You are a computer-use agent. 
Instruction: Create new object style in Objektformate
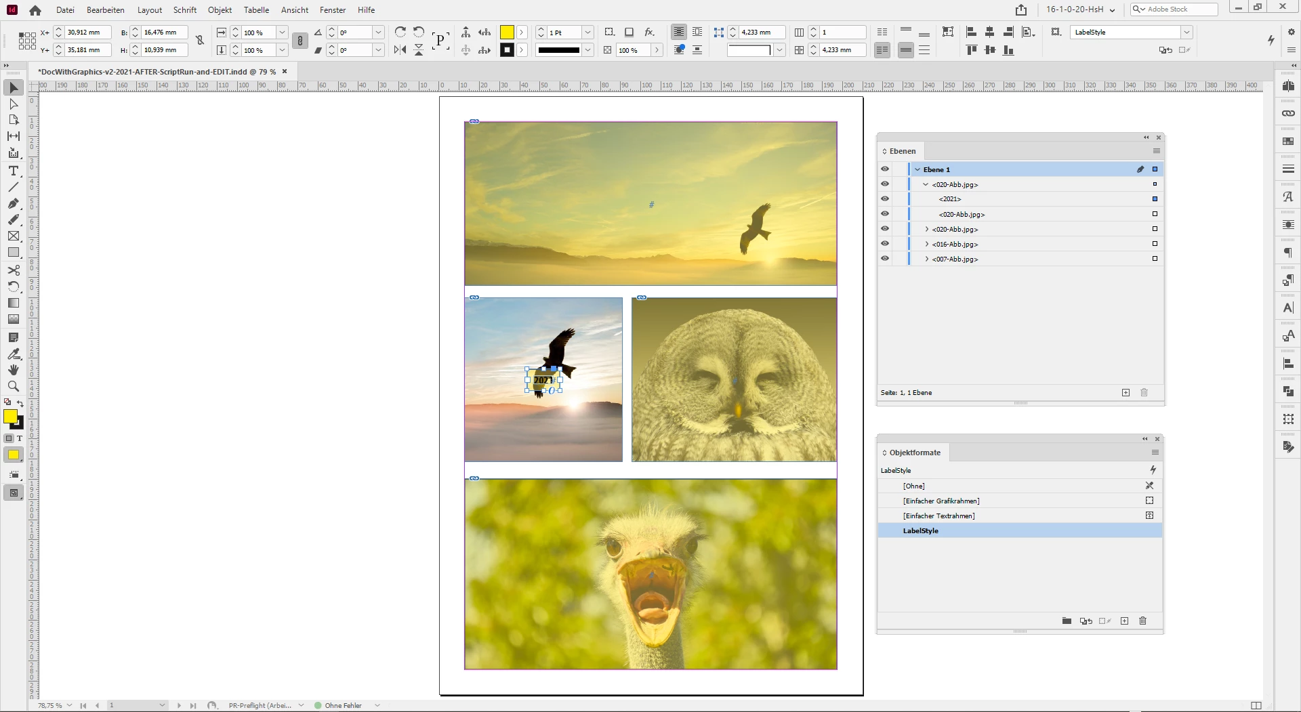pos(1124,621)
